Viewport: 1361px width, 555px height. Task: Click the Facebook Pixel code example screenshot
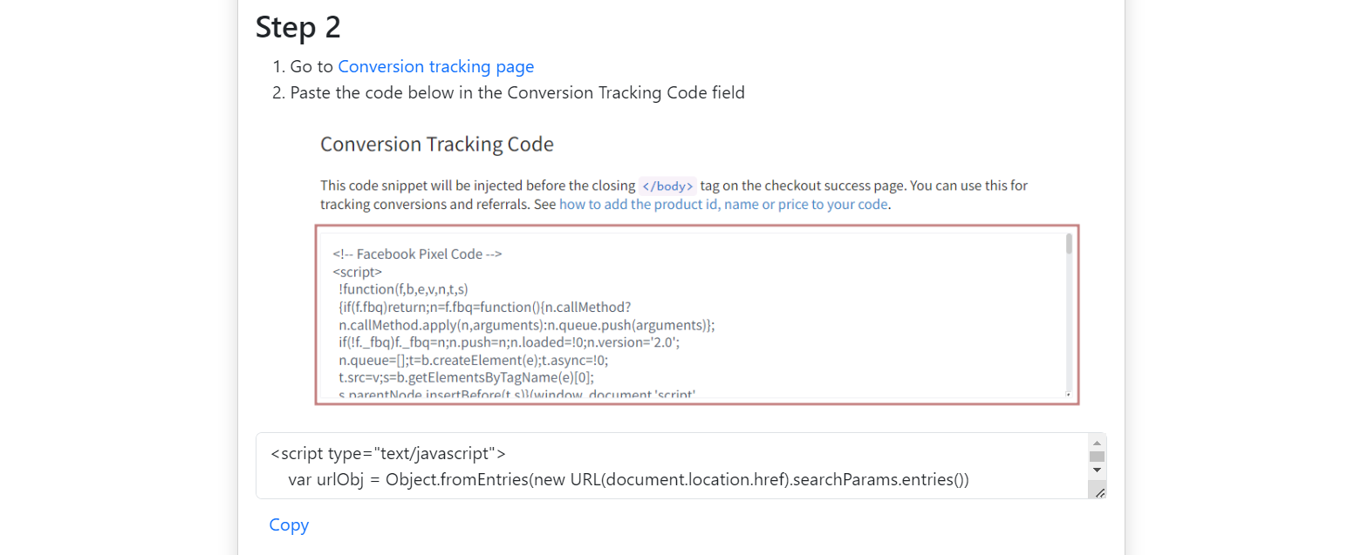click(x=697, y=315)
